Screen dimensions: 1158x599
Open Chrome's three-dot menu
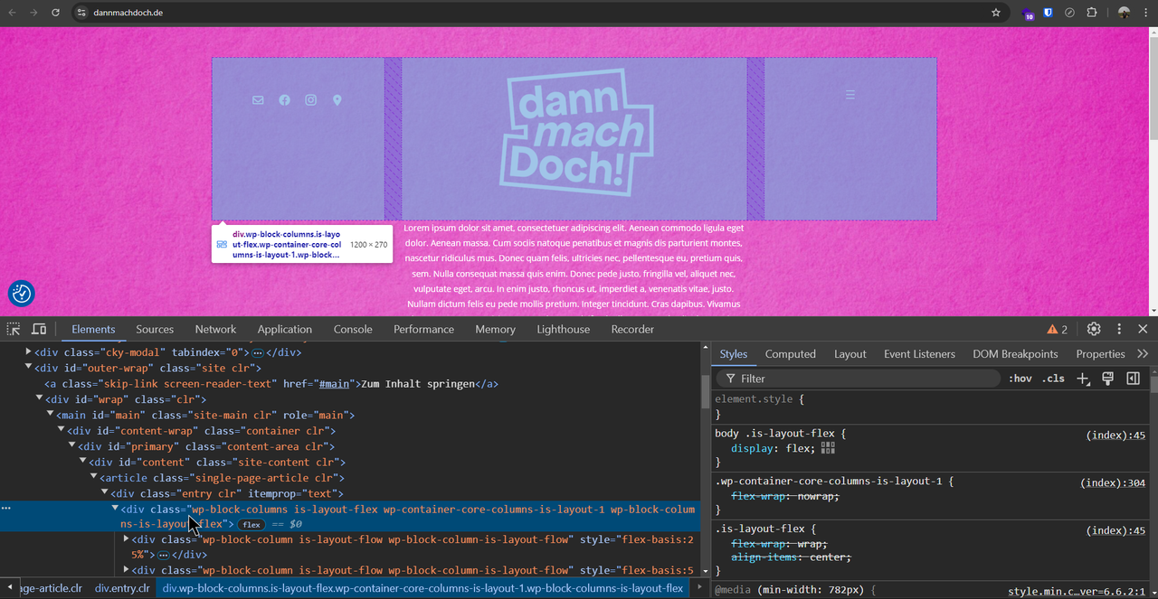coord(1146,13)
